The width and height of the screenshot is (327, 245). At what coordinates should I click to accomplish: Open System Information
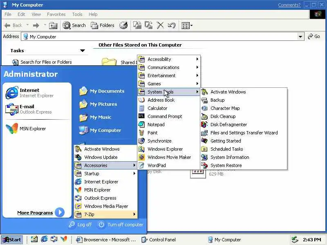pos(244,157)
